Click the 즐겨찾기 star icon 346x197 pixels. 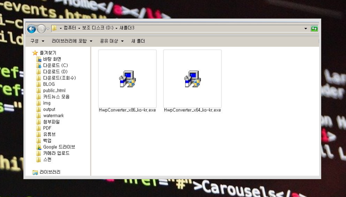[x=35, y=53]
